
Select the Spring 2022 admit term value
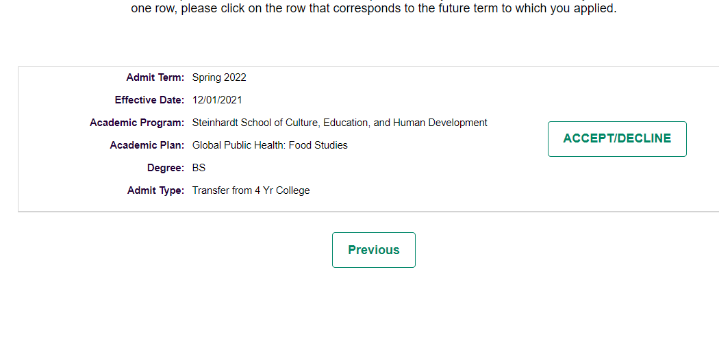pyautogui.click(x=219, y=77)
